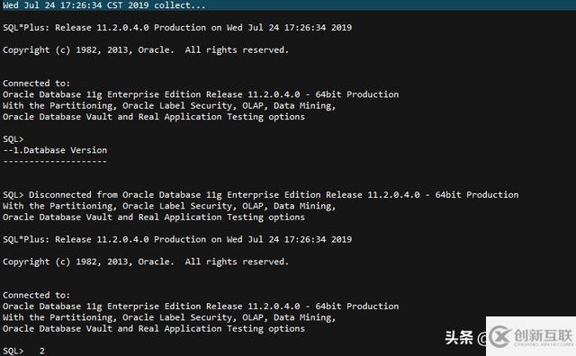Click the first 'Oracle Database Vault and Real Application' line

click(x=154, y=117)
